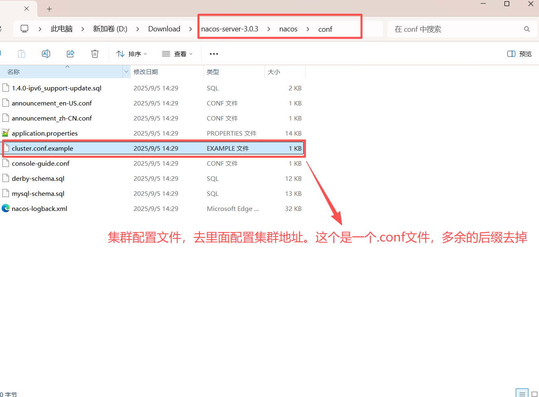Go to nacos-server-3.0.3 in breadcrumb

pyautogui.click(x=230, y=29)
